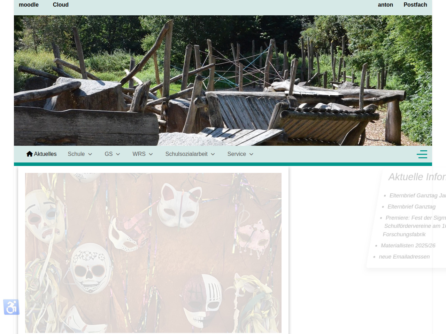
Task: Select the Aktuelles menu item
Action: pos(45,154)
